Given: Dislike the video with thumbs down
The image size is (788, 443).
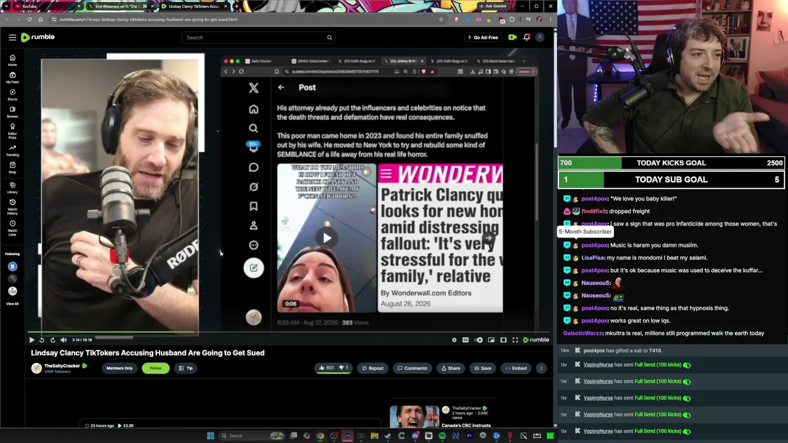Looking at the screenshot, I should tap(344, 368).
